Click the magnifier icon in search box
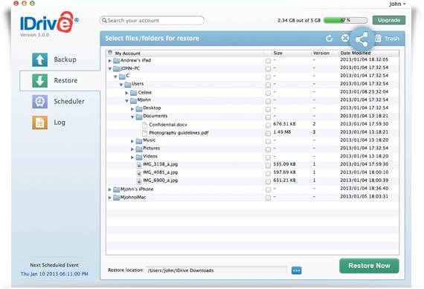The height and width of the screenshot is (289, 424). point(104,20)
